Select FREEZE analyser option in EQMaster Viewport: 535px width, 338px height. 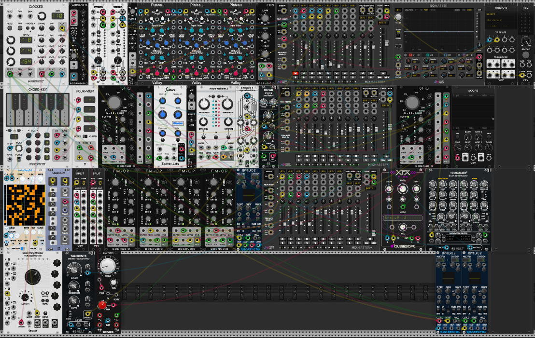pyautogui.click(x=433, y=10)
